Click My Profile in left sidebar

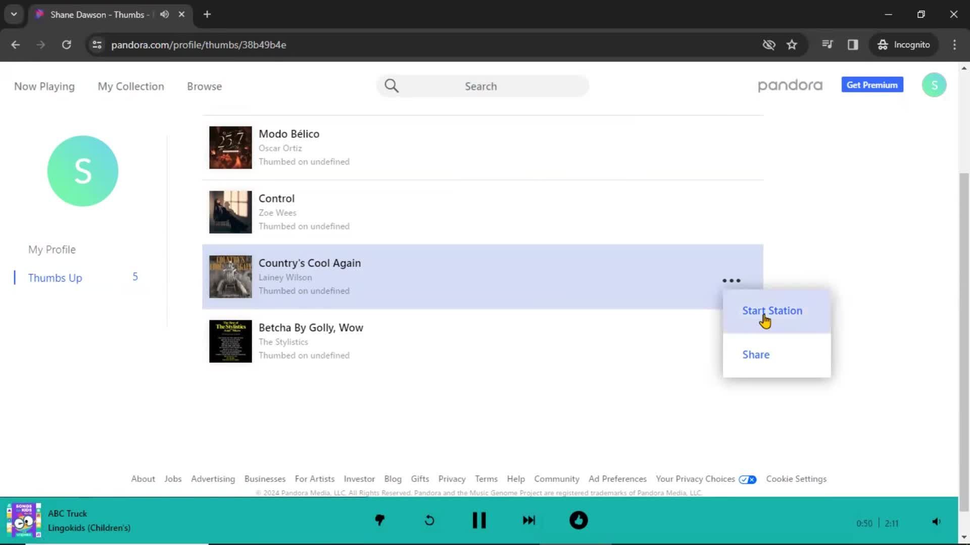pyautogui.click(x=52, y=249)
